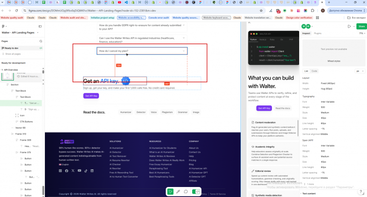Image resolution: width=367 pixels, height=197 pixels.
Task: Switch to the Inspect tab
Action: (306, 33)
